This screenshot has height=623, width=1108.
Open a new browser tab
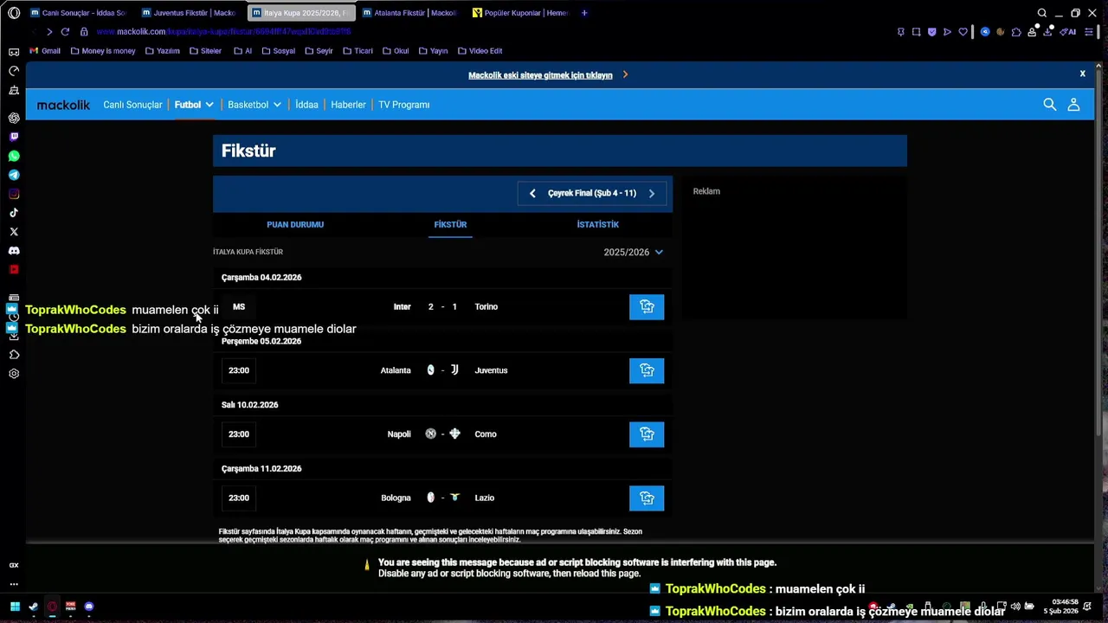tap(584, 13)
